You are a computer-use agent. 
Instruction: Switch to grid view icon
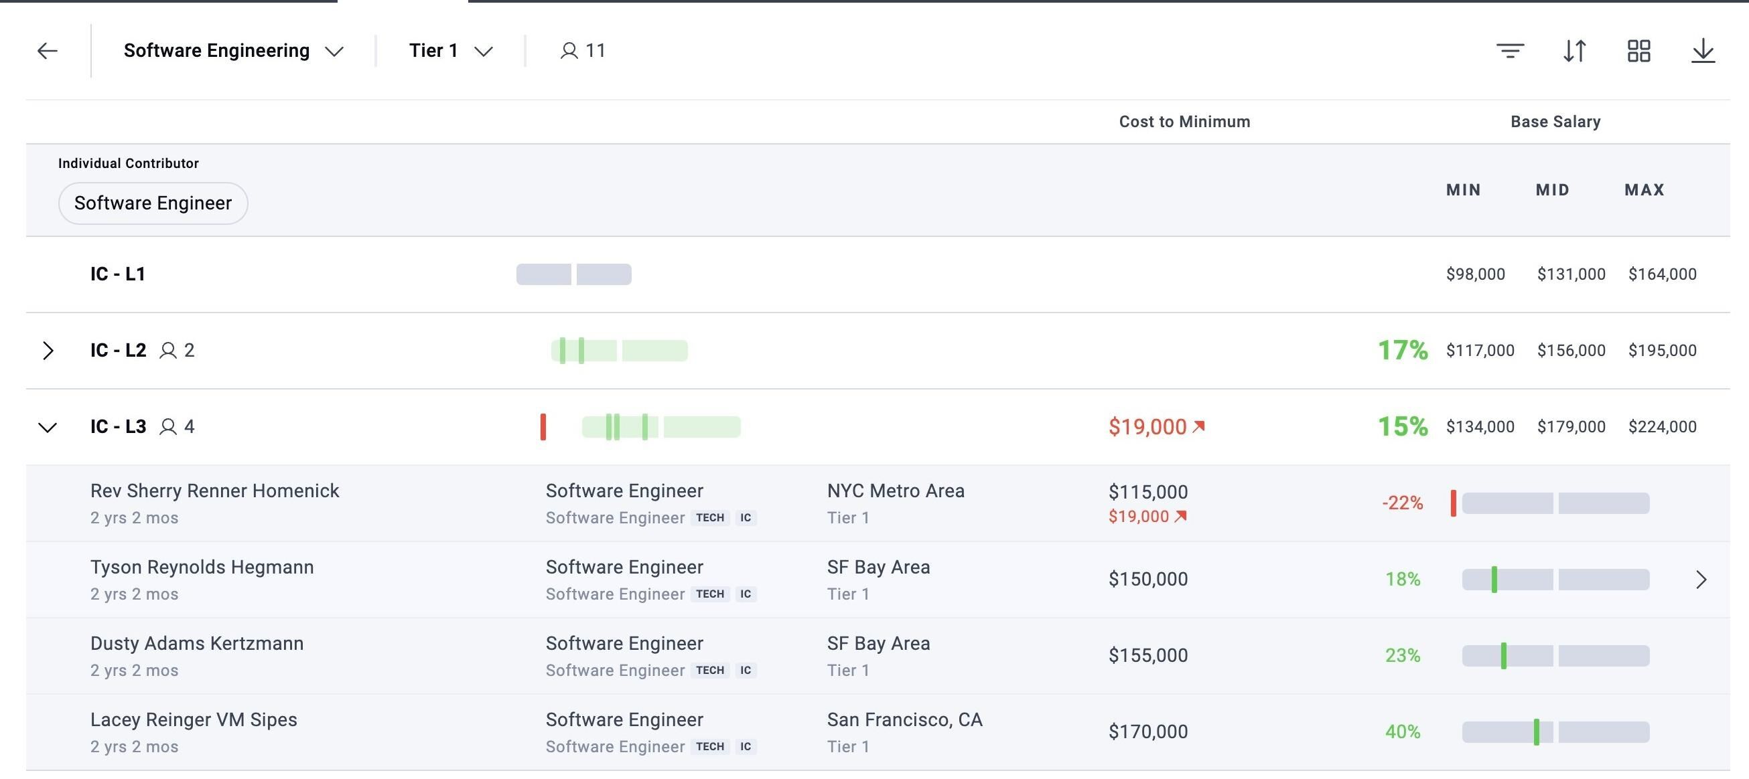[1639, 51]
